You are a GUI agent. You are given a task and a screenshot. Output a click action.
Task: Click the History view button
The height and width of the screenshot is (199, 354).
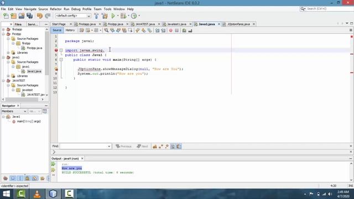point(70,30)
